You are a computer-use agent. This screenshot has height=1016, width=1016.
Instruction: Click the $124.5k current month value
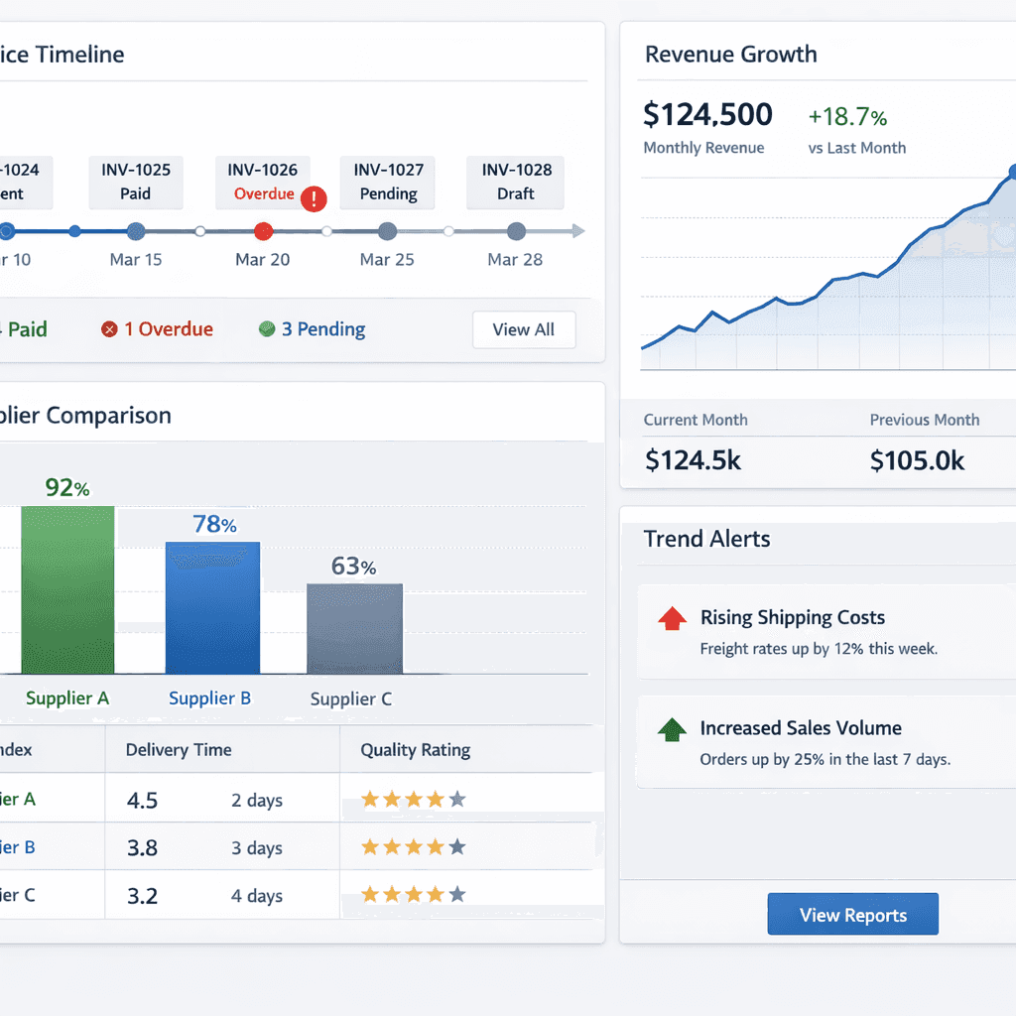(693, 460)
